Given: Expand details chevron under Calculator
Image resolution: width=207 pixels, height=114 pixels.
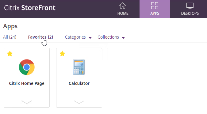Looking at the screenshot, I should click(79, 102).
